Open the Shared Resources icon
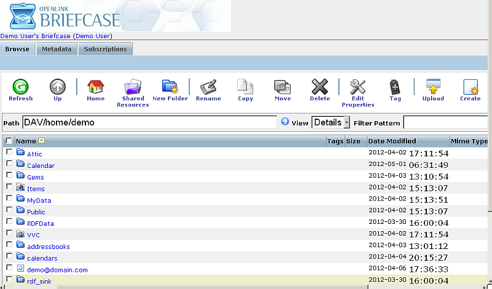The height and width of the screenshot is (289, 492). (x=133, y=87)
